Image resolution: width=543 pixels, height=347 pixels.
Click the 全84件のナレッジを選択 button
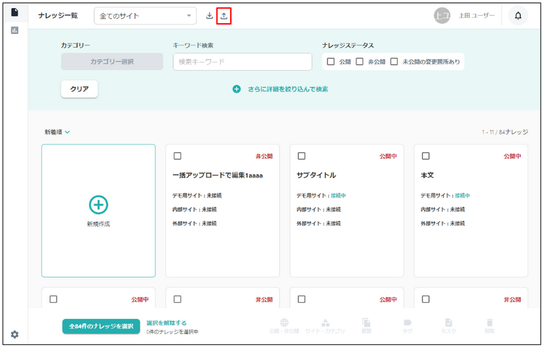(x=101, y=327)
